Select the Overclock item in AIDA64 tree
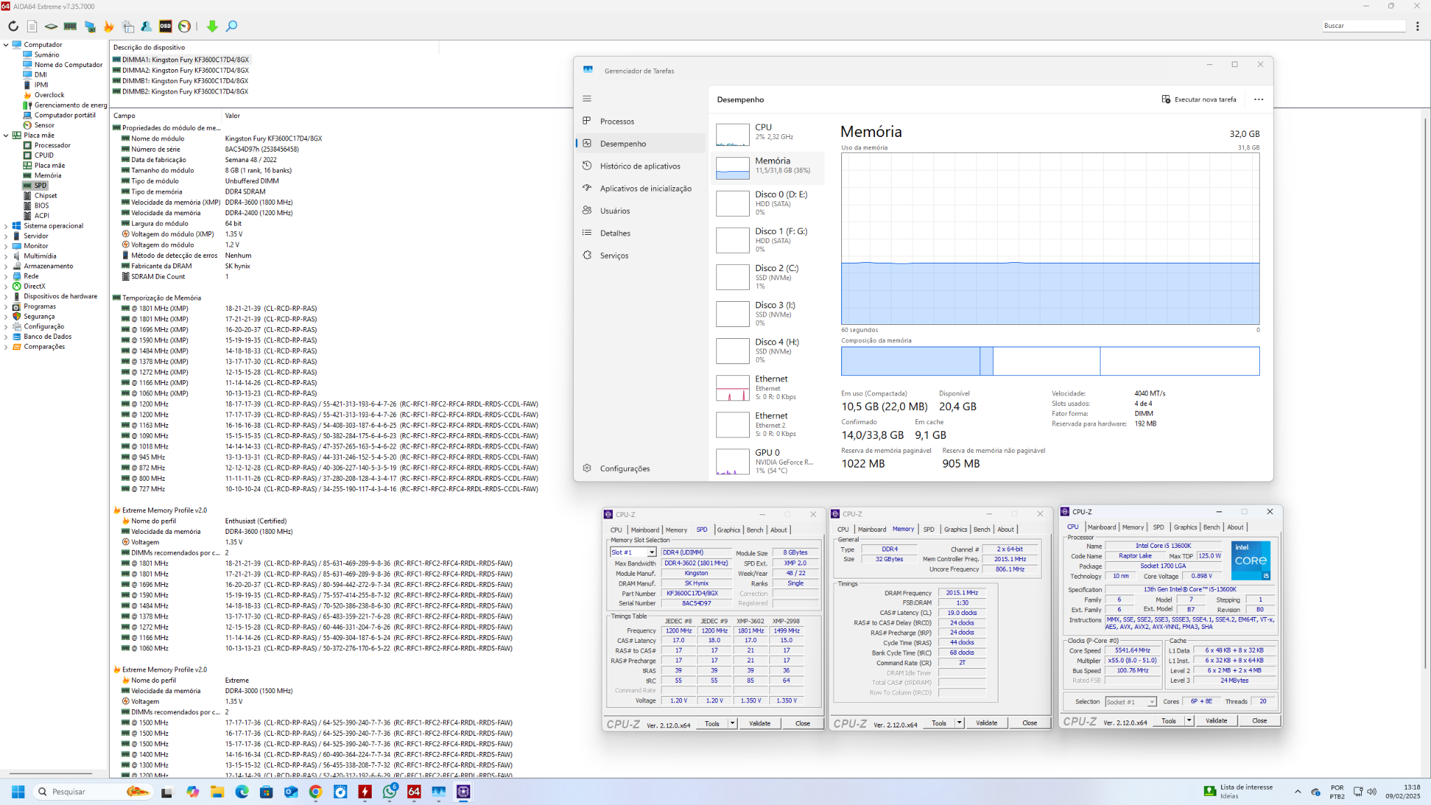Image resolution: width=1431 pixels, height=805 pixels. coord(49,95)
